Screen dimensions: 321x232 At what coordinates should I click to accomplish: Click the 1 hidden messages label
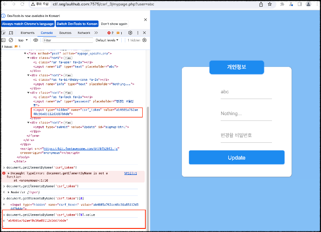point(134,40)
